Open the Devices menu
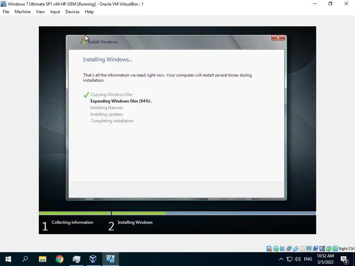355x266 pixels. [x=72, y=12]
